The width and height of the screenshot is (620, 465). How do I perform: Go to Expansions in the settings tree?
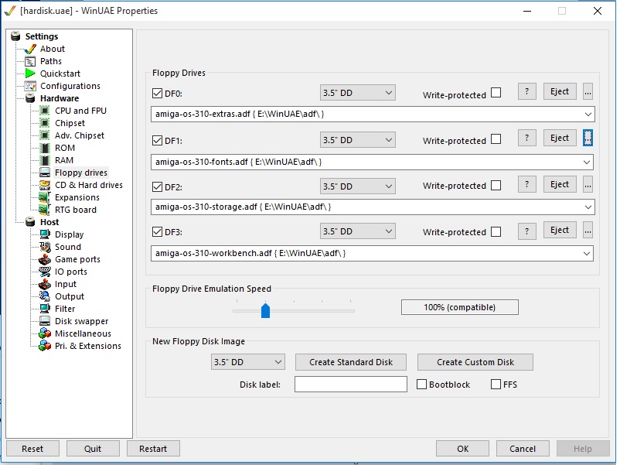click(x=77, y=197)
